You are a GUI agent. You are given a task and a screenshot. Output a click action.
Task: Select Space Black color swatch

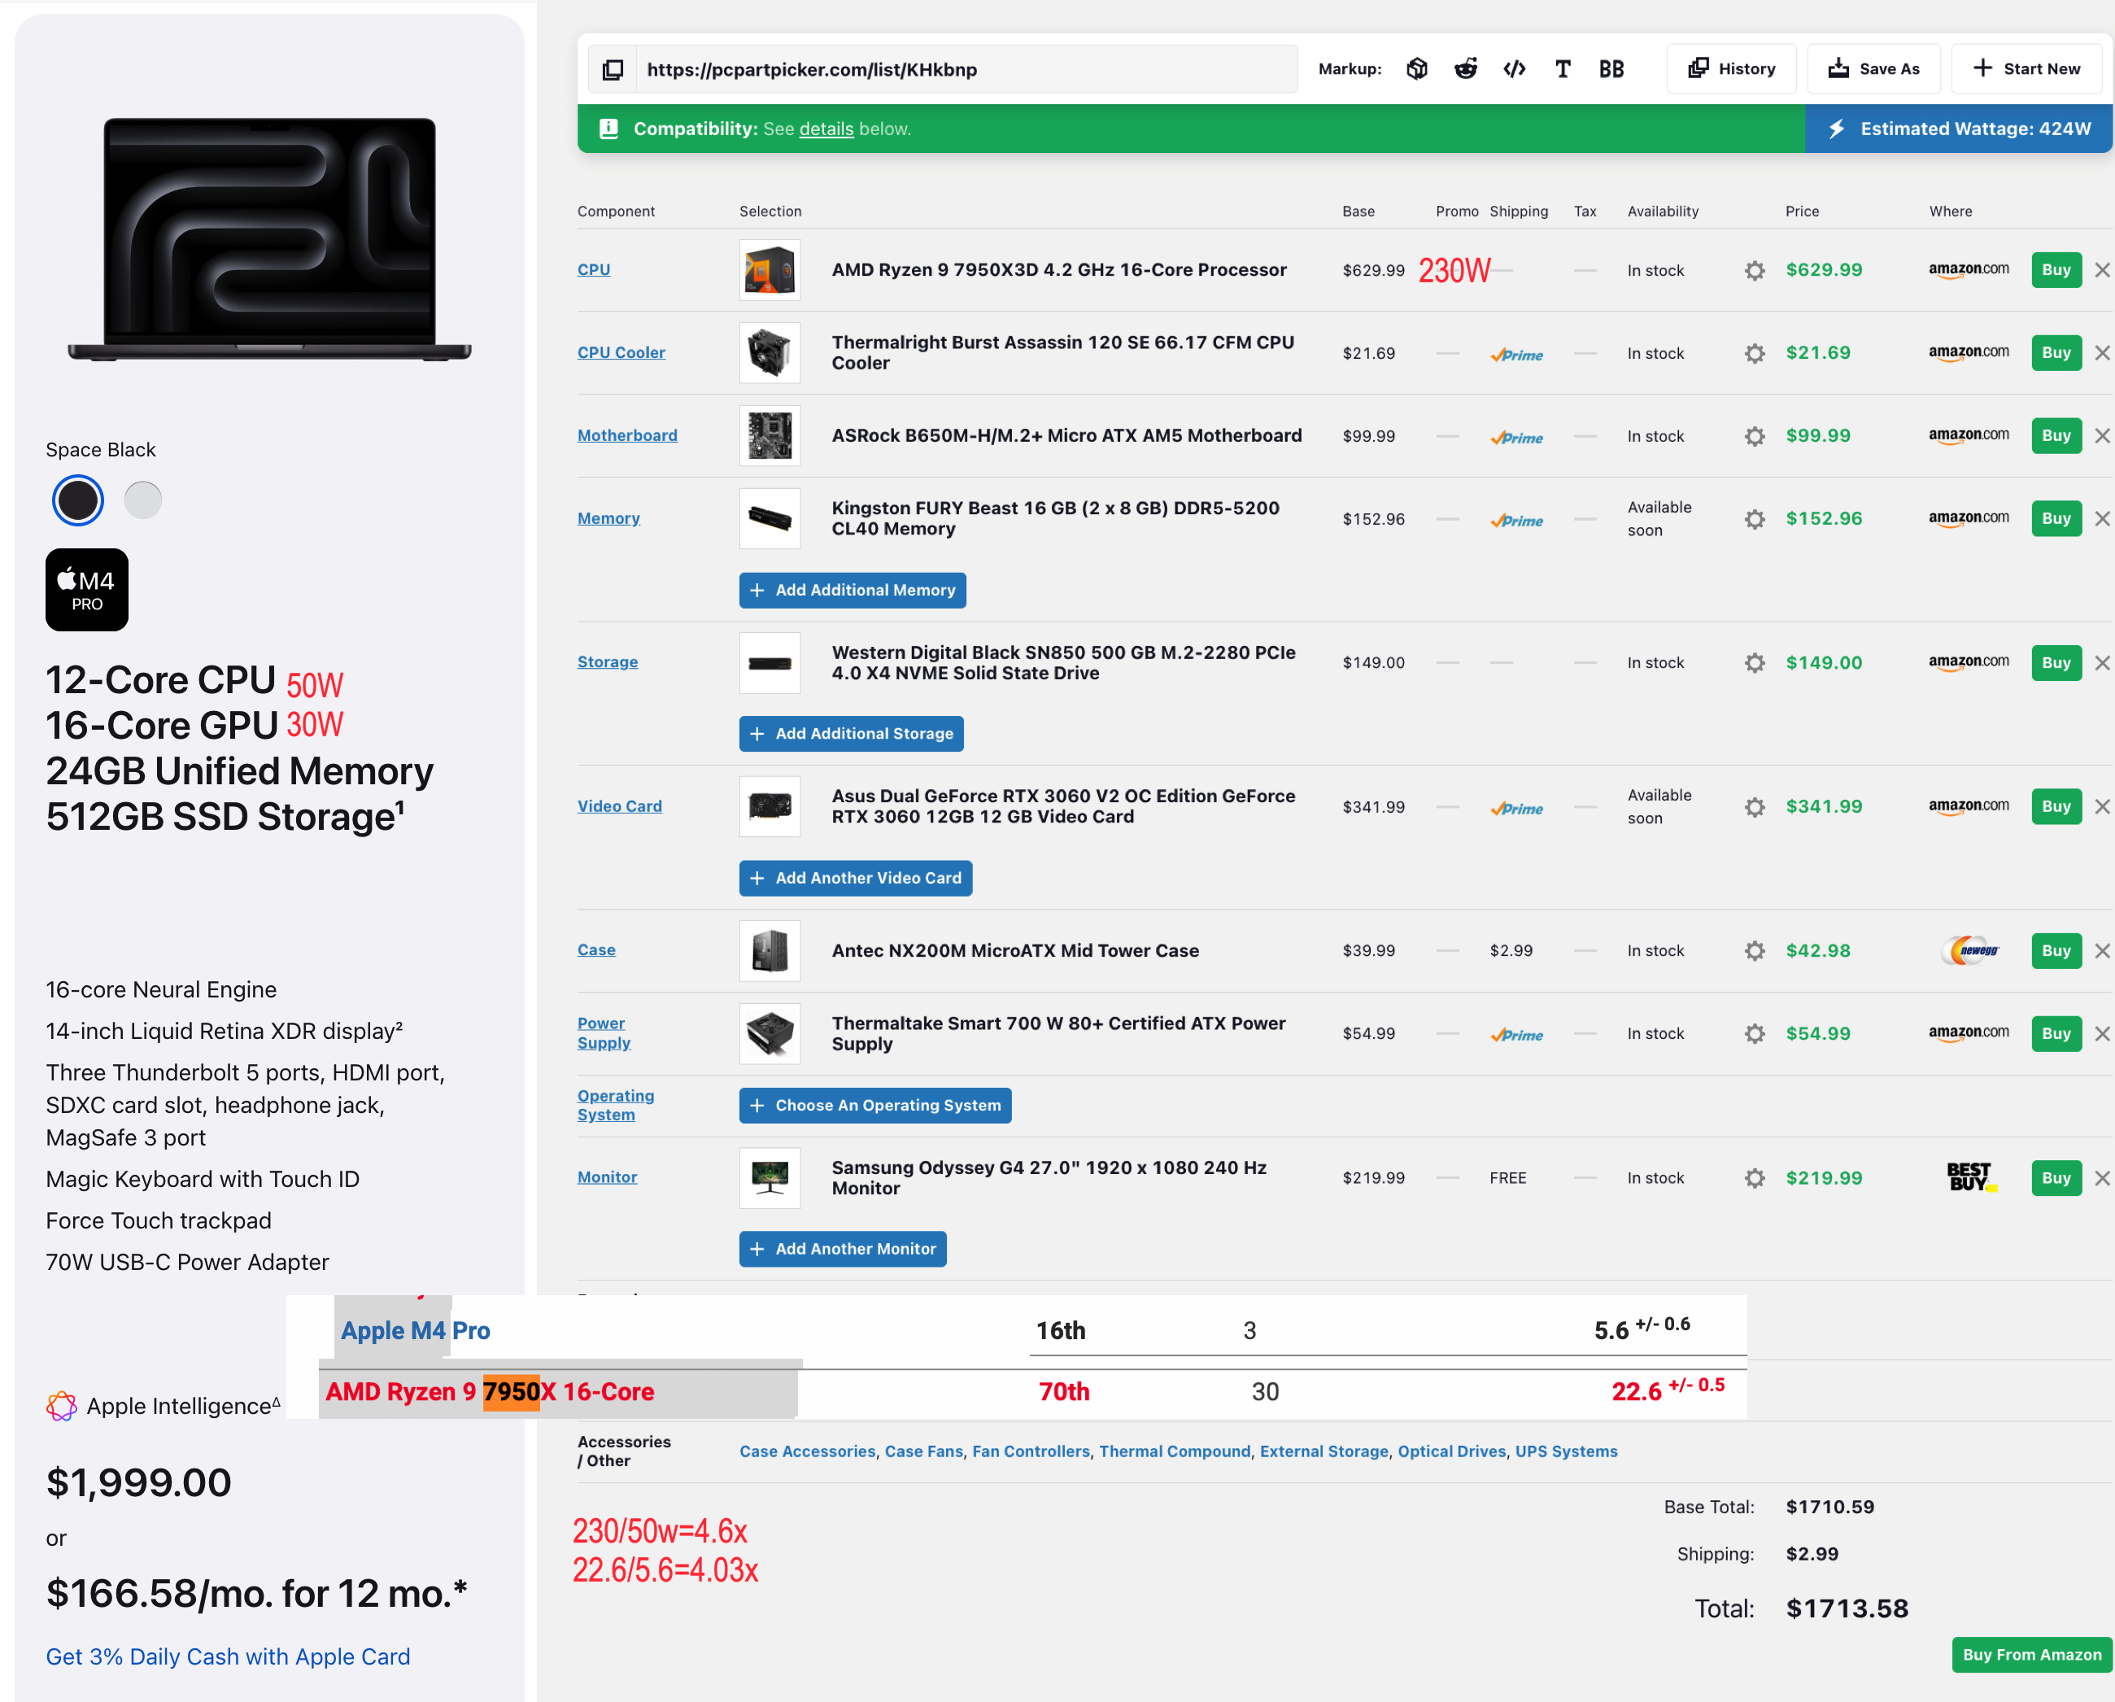tap(77, 500)
